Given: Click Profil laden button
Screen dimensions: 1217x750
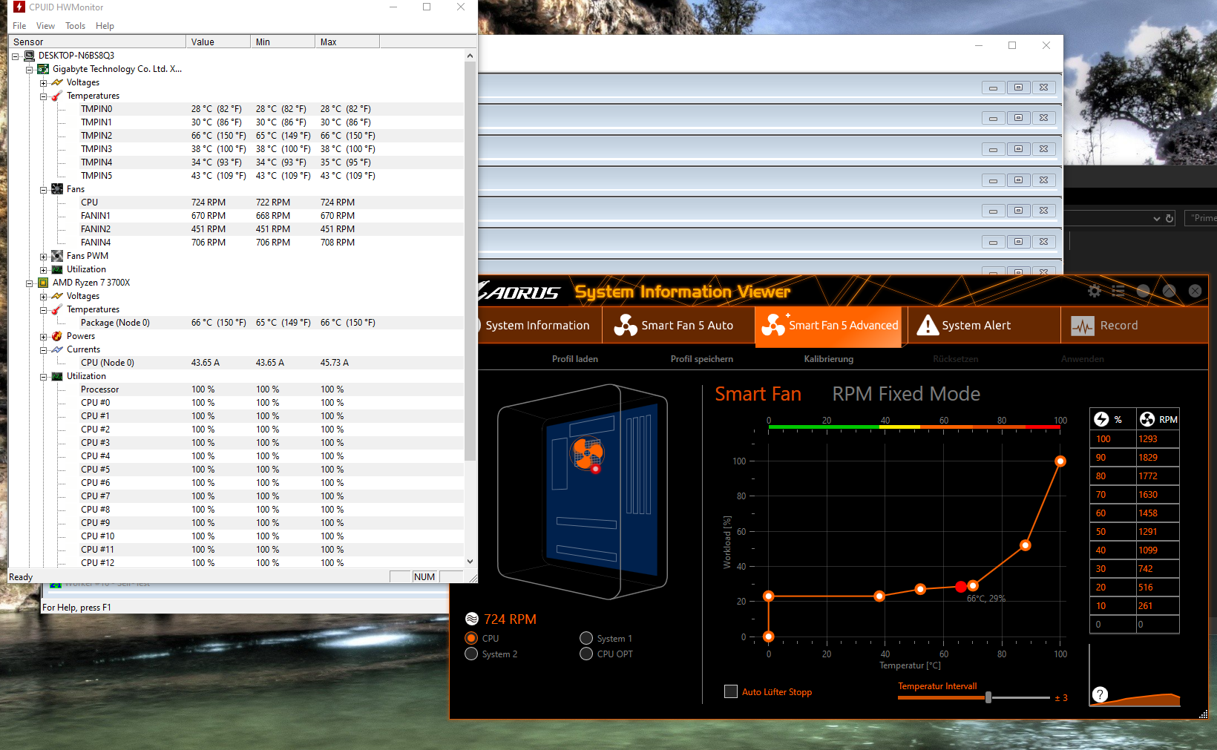Looking at the screenshot, I should click(x=575, y=359).
